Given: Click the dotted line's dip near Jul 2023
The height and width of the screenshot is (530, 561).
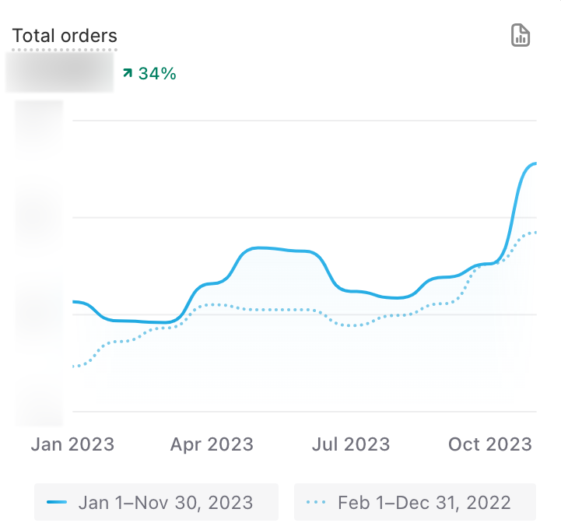Looking at the screenshot, I should click(x=352, y=325).
